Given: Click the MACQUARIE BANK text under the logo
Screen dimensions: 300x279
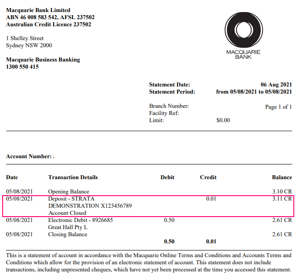Looking at the screenshot, I should pyautogui.click(x=243, y=54).
